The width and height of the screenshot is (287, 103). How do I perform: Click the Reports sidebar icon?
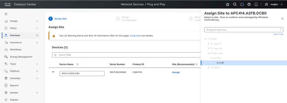6,86
